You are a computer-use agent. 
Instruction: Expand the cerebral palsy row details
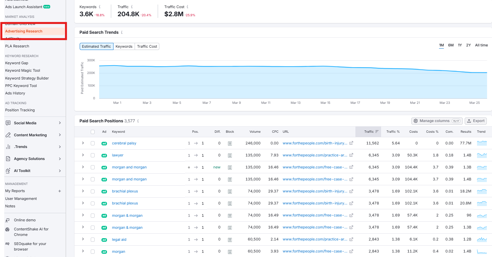(83, 143)
